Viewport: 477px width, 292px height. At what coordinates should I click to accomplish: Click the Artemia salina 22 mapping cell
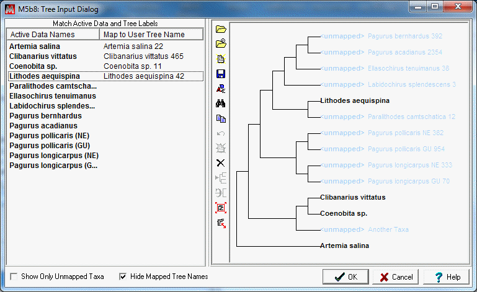pos(133,46)
